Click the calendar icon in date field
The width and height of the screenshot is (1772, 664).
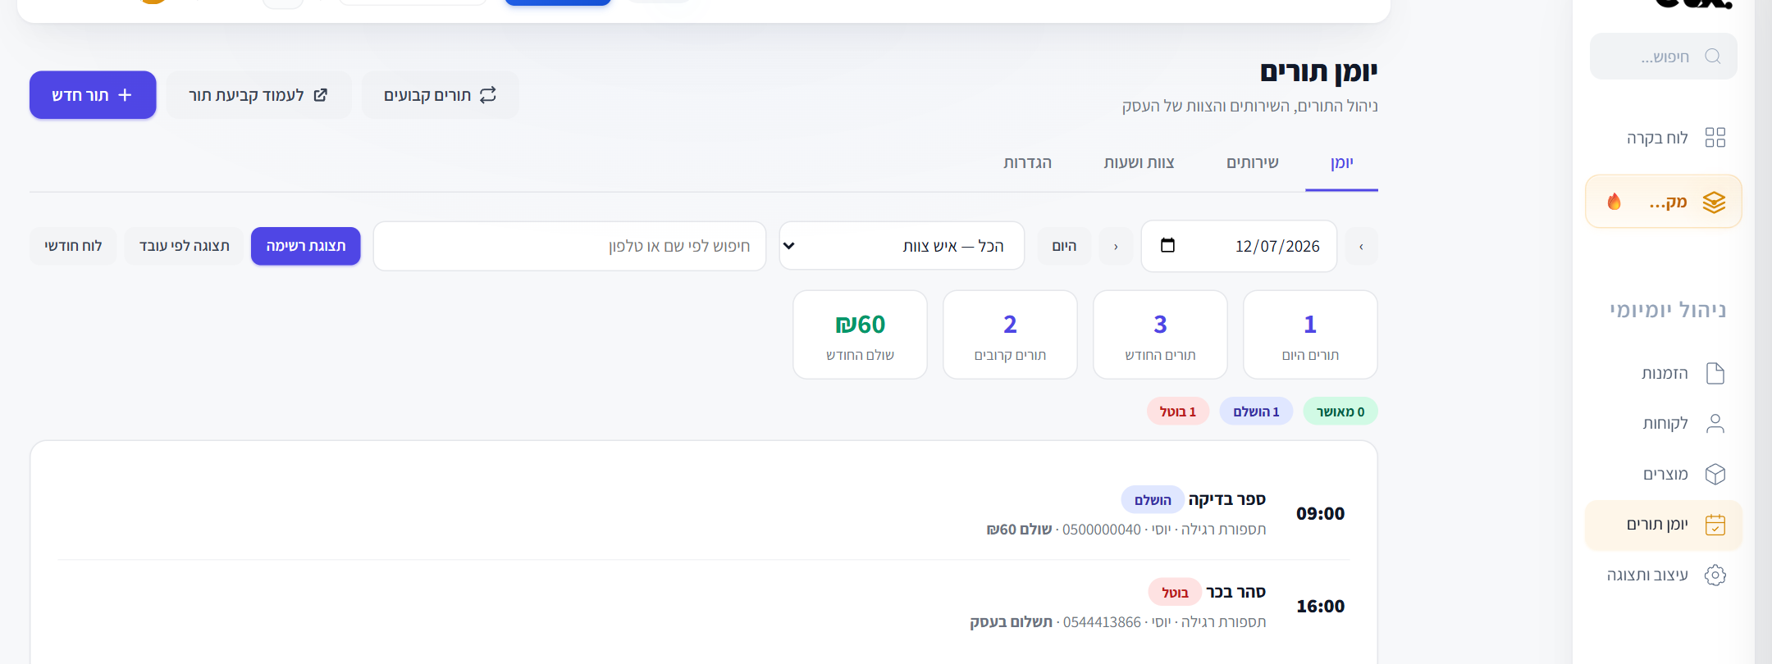point(1167,245)
